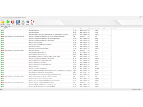Open the Help menu in menu bar
This screenshot has height=107, width=143.
pos(19,19)
